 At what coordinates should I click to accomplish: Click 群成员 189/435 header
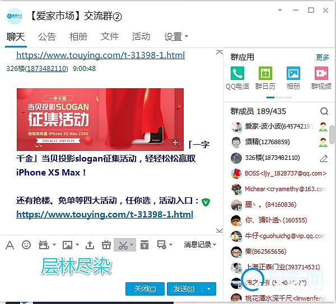[258, 111]
